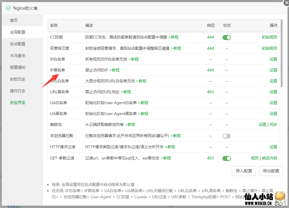
Task: Click 同步 for 蜘蛛池
Action: coord(273,124)
